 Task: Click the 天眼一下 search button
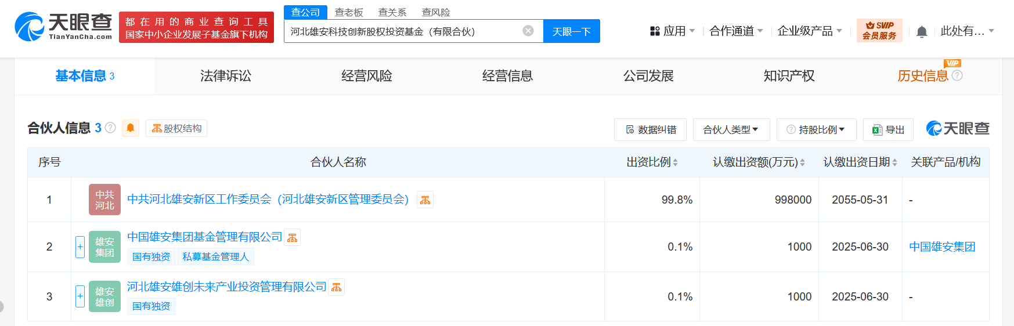[571, 31]
